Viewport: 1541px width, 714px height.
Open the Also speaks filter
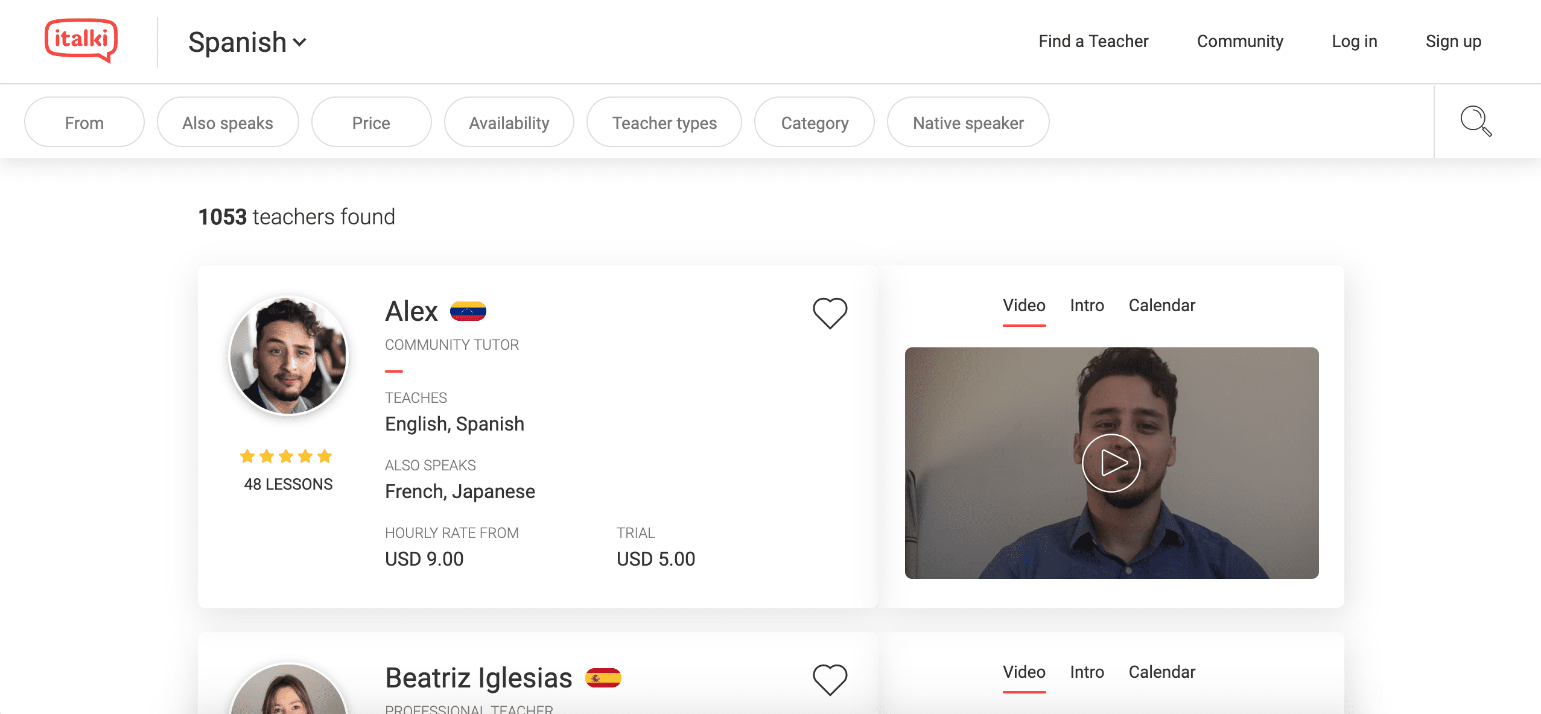coord(228,122)
